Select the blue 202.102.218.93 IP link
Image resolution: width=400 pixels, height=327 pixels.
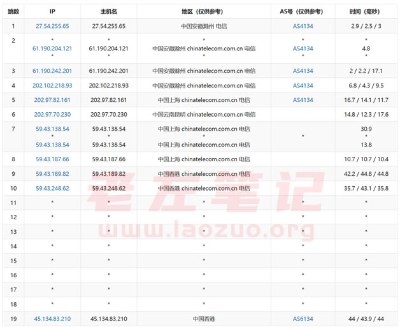(52, 85)
